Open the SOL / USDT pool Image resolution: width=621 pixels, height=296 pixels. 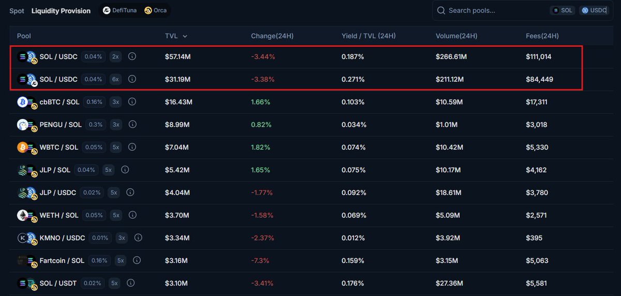tap(58, 283)
